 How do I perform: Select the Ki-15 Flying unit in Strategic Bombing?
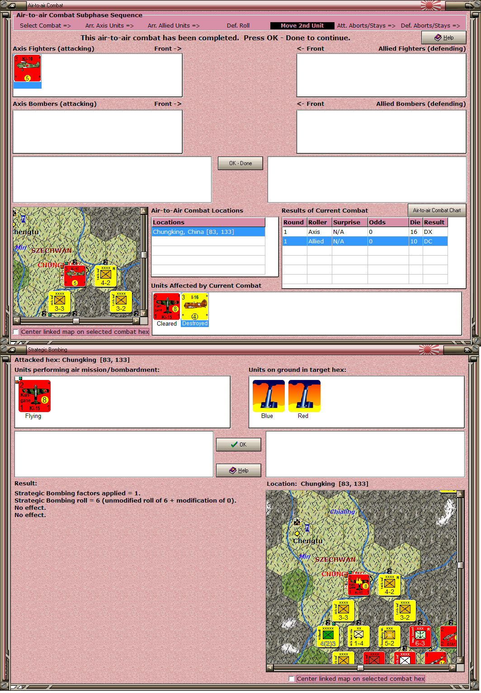[x=34, y=396]
